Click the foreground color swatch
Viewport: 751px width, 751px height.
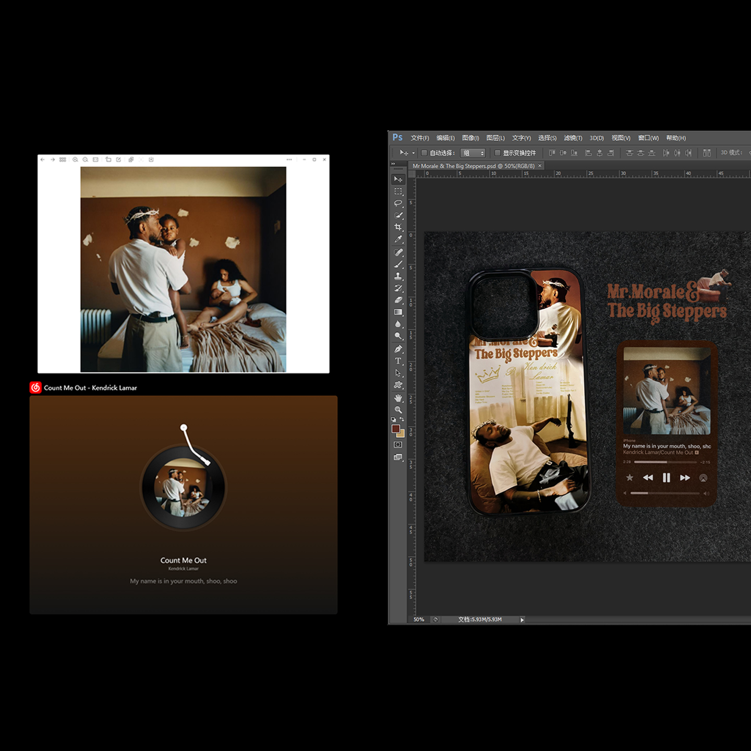click(x=396, y=429)
